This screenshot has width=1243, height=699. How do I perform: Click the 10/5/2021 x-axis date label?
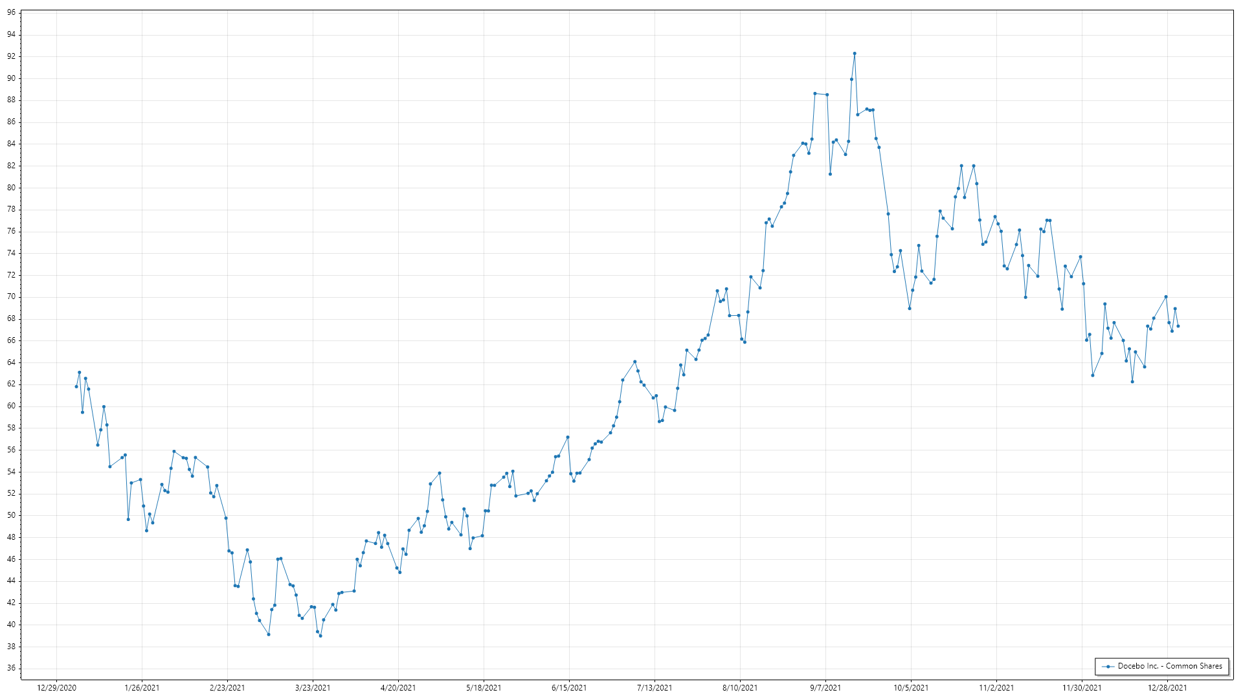pos(911,687)
